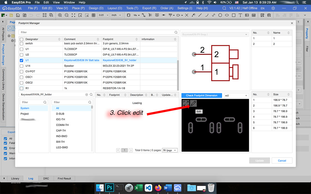This screenshot has height=194, width=311.
Task: Open the Tools (T) menu
Action: (132, 8)
